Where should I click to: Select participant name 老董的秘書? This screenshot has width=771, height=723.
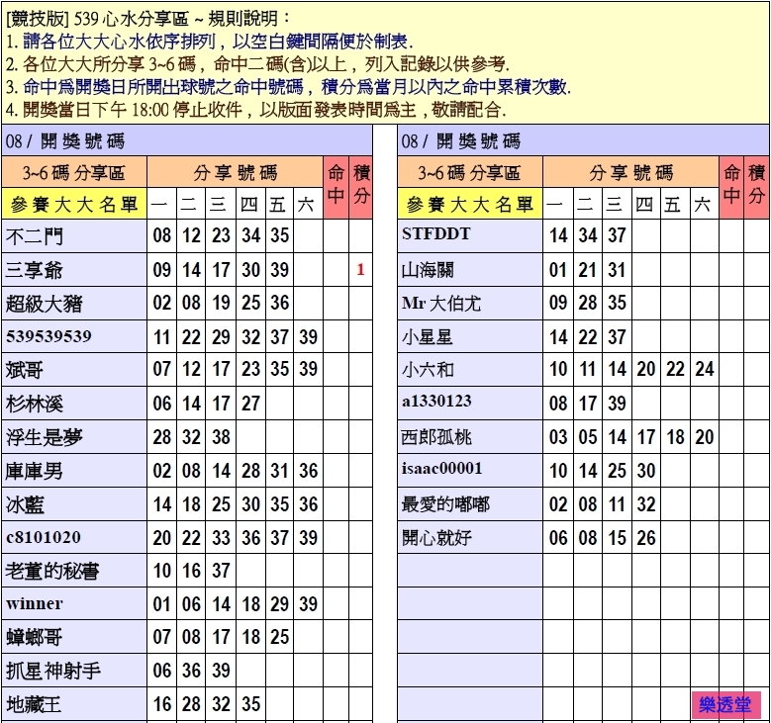[x=52, y=571]
